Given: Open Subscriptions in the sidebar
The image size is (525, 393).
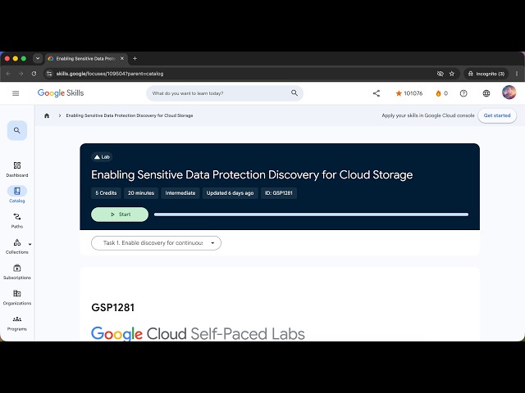Looking at the screenshot, I should point(17,272).
